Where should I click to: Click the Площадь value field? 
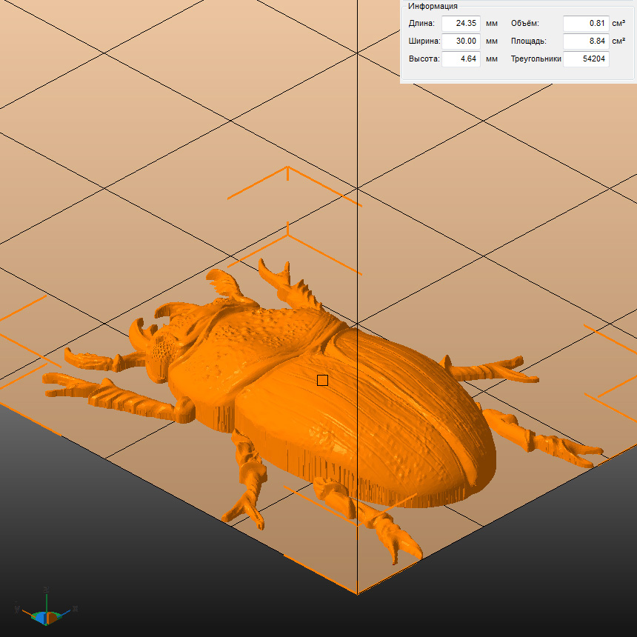586,41
